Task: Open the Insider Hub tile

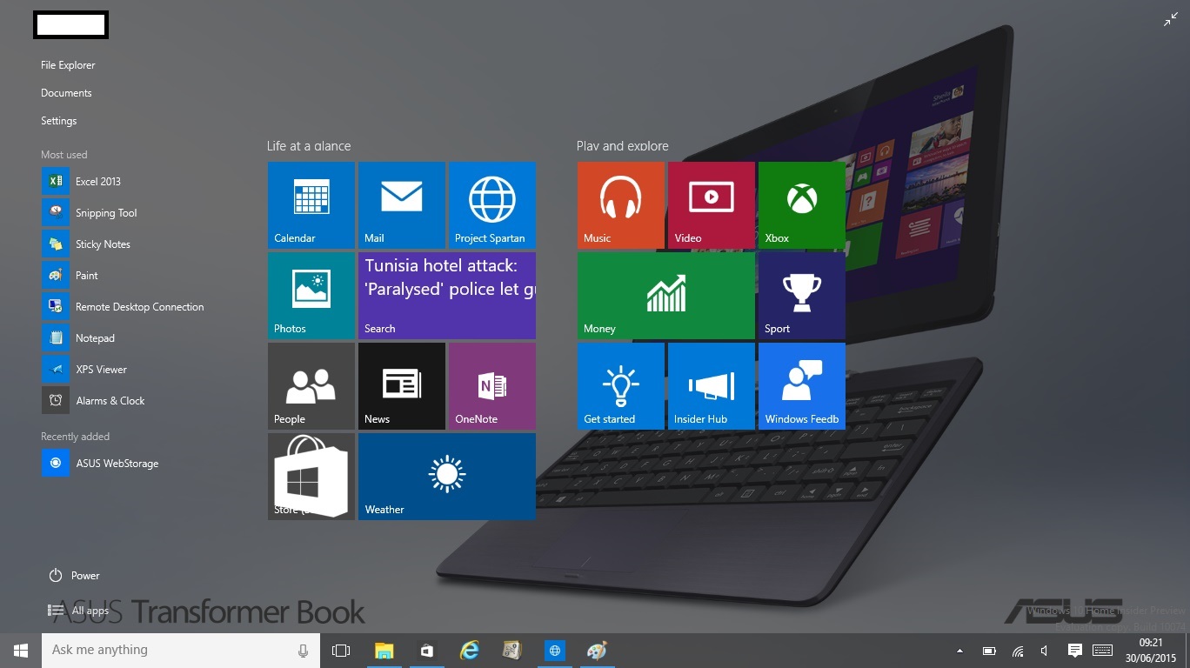Action: coord(712,386)
